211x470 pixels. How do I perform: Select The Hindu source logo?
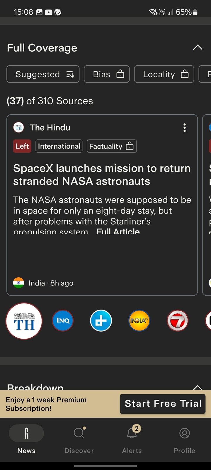point(24,321)
